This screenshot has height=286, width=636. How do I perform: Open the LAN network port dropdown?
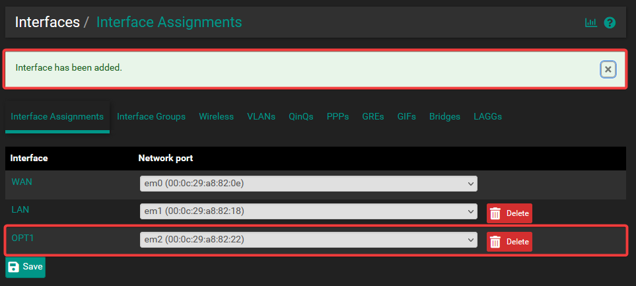tap(308, 211)
